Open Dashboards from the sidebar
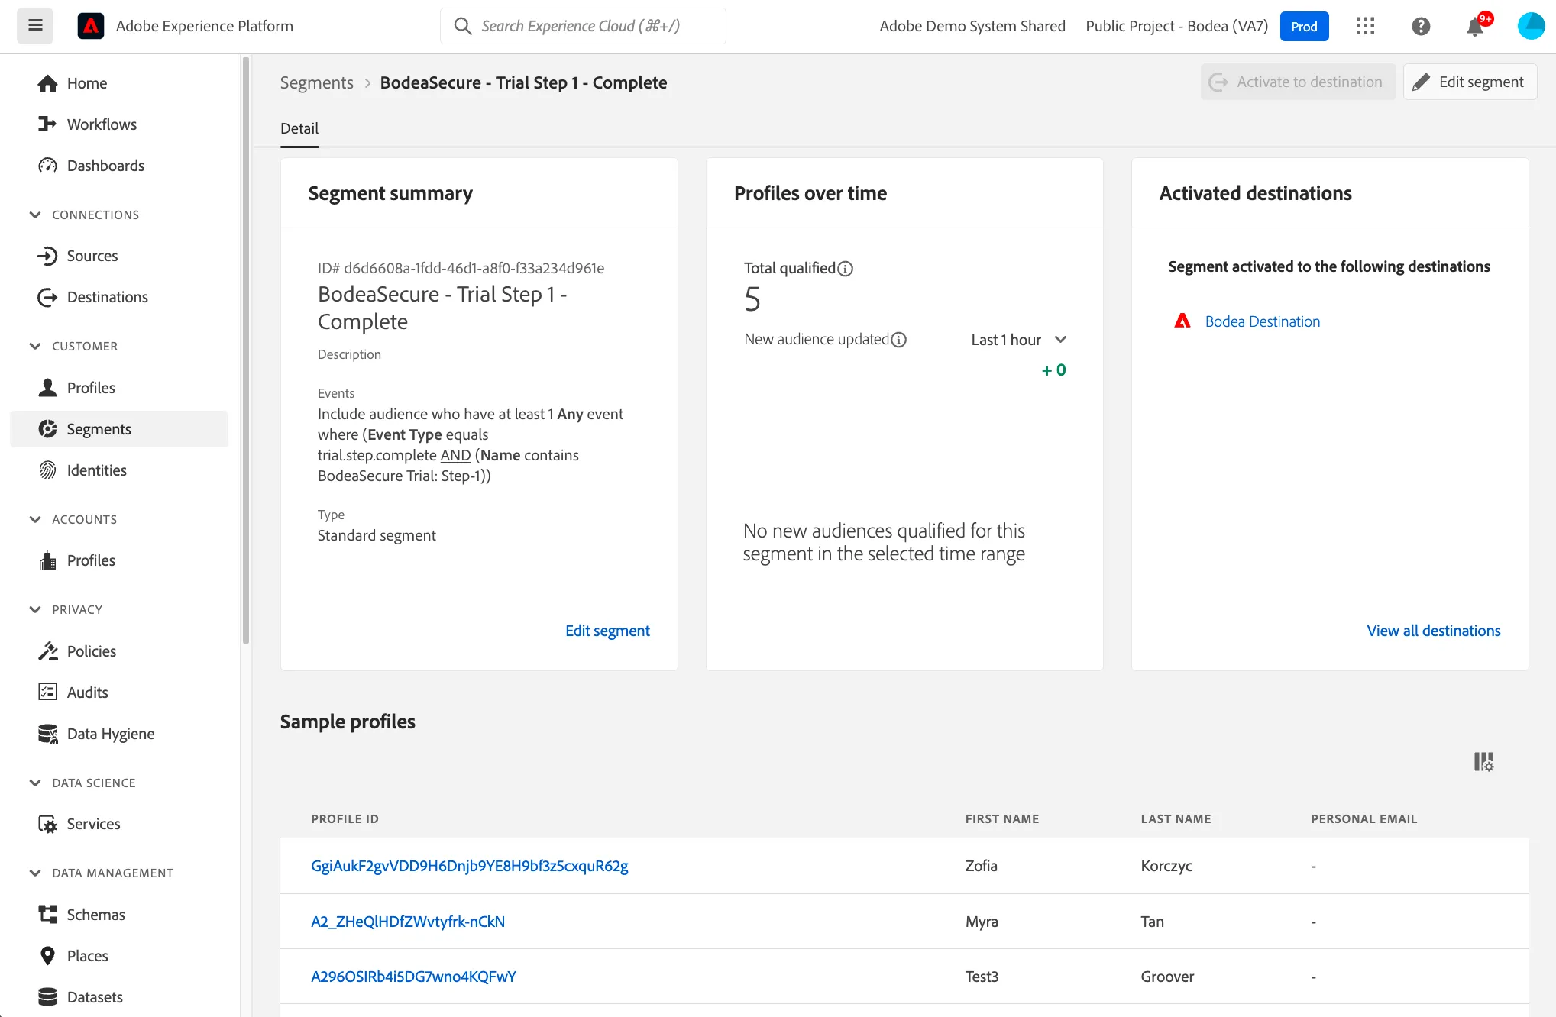Image resolution: width=1556 pixels, height=1017 pixels. (119, 166)
